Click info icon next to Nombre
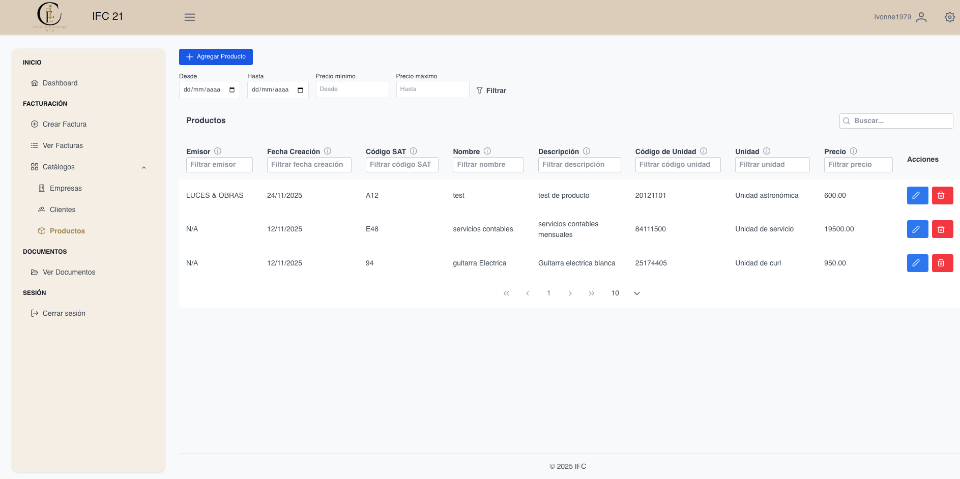 487,151
